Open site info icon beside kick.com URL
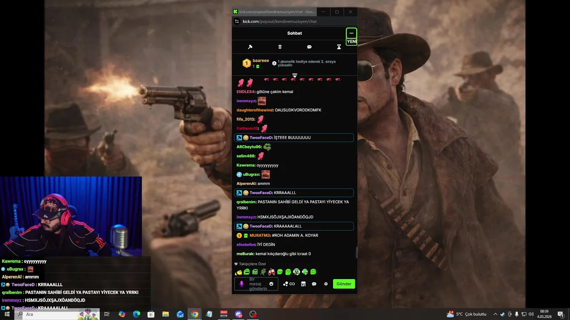The image size is (570, 320). tap(237, 21)
